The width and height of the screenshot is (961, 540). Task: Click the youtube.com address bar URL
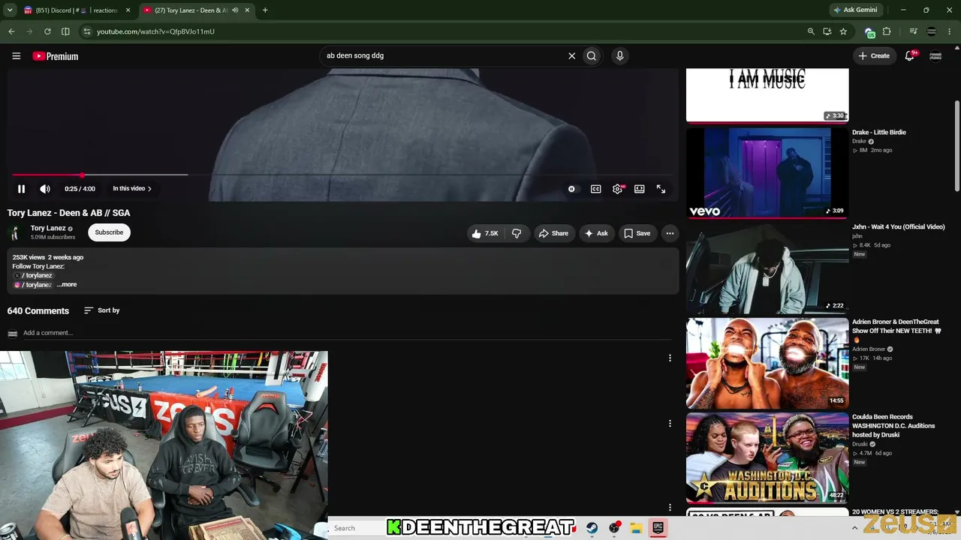[x=155, y=31]
